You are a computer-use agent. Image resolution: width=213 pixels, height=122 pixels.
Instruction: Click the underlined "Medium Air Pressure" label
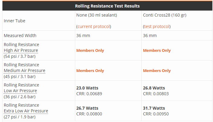[x=24, y=70]
